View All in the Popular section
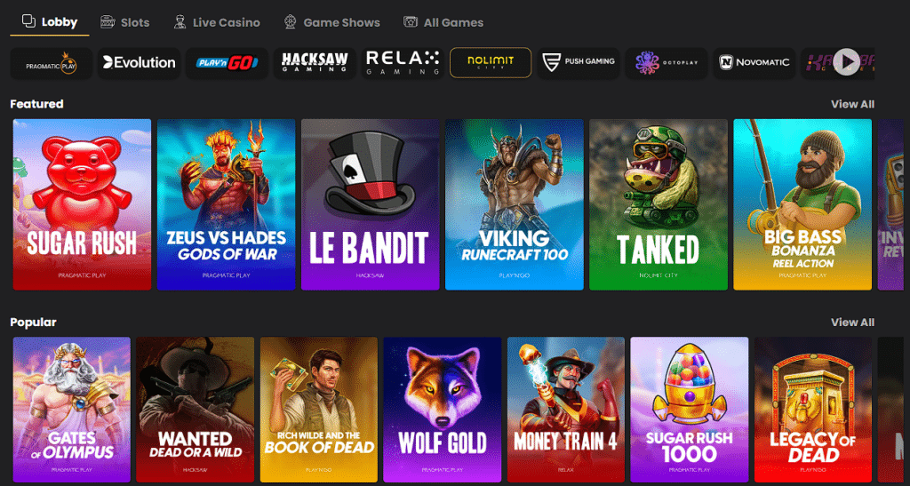 (x=852, y=323)
